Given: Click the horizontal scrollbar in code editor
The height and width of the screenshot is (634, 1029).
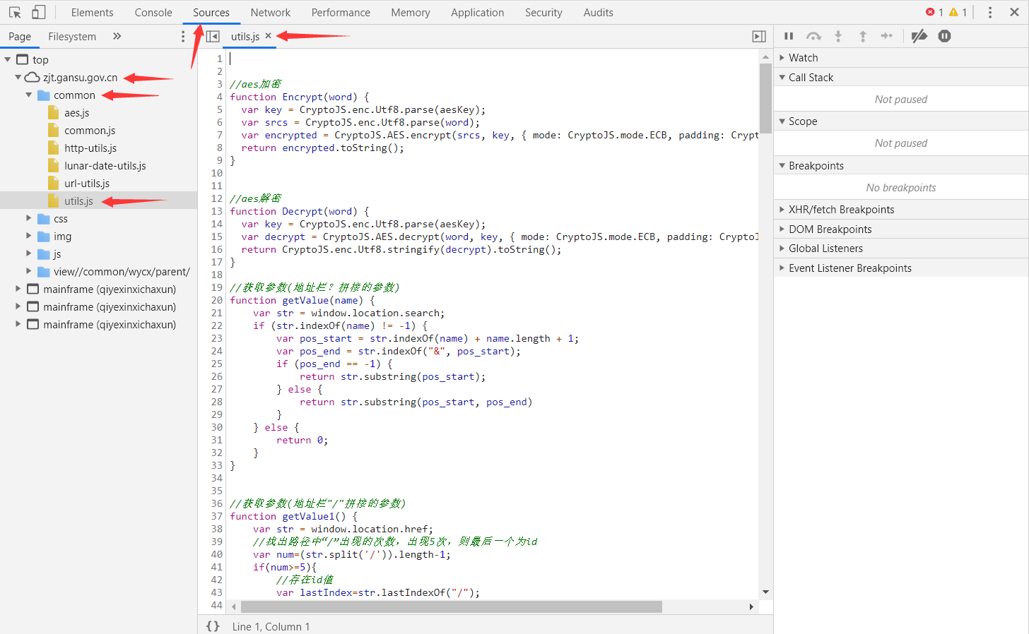Looking at the screenshot, I should coord(451,606).
